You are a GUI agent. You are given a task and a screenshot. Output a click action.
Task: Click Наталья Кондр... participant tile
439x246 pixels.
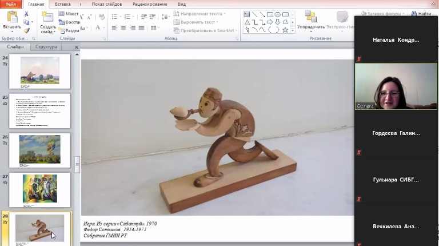396,40
